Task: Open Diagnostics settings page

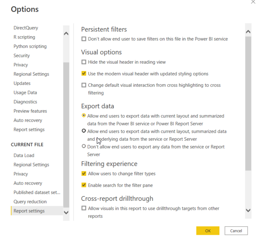Action: click(25, 102)
